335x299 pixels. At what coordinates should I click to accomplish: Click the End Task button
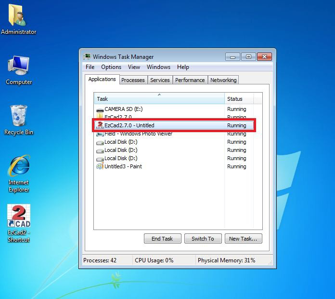point(162,239)
